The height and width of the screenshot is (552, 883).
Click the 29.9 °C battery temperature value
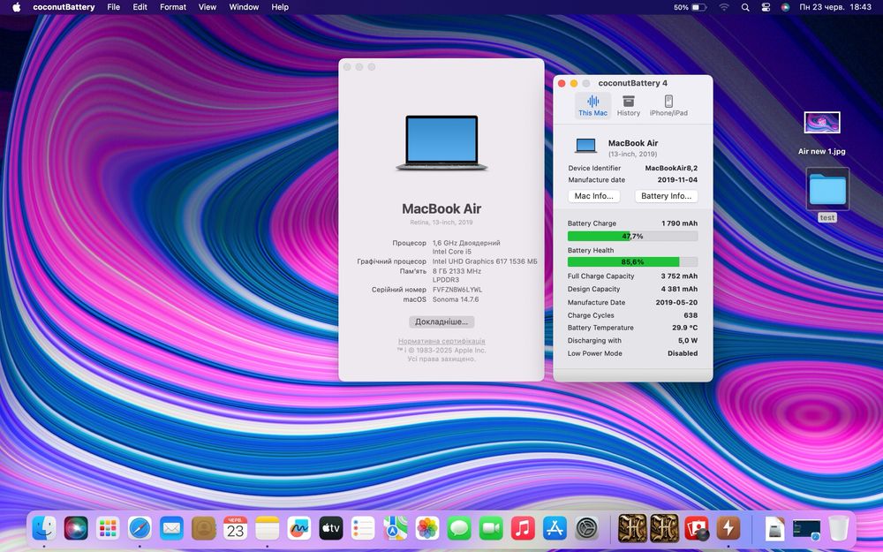coord(685,328)
